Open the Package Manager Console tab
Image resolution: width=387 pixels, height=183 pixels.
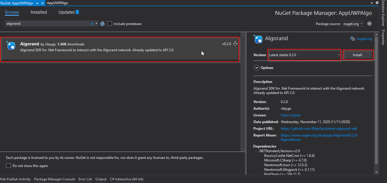pos(55,179)
